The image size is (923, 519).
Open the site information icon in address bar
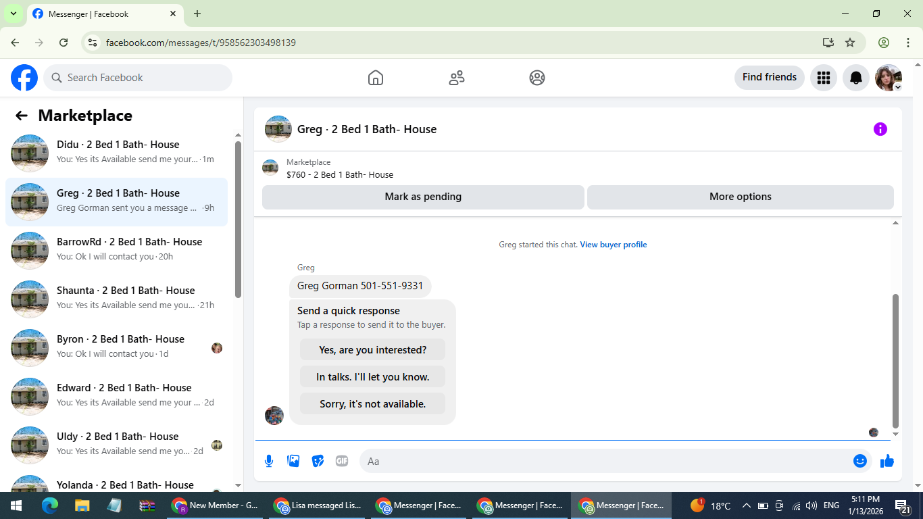click(93, 43)
